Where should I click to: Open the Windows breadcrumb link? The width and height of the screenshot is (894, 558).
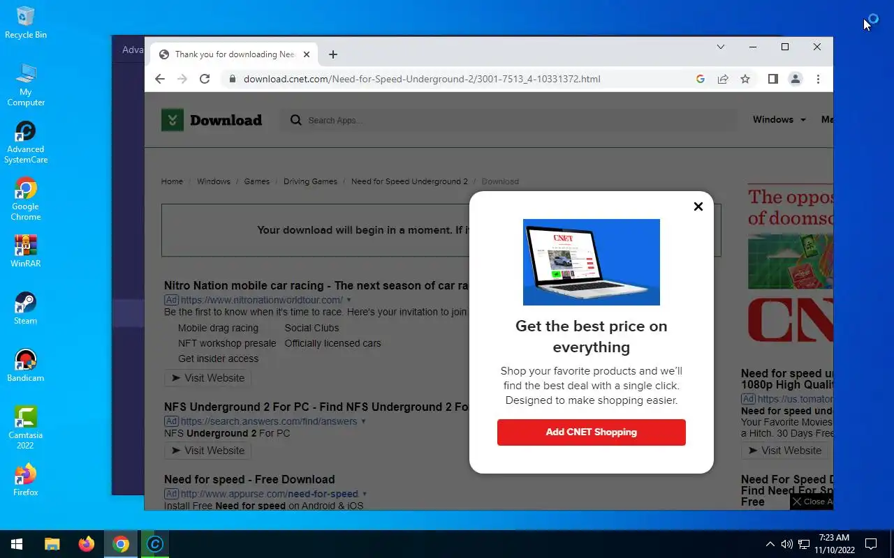coord(214,181)
